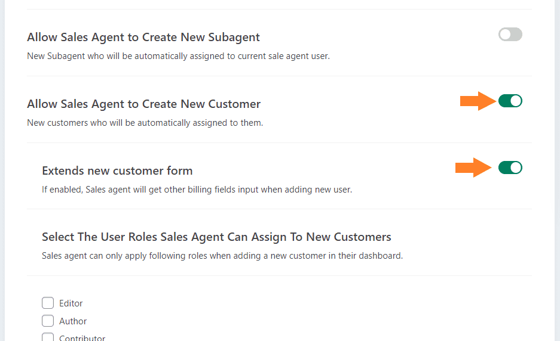Click the Contributor label text
Screen dimensions: 560x341
click(82, 338)
